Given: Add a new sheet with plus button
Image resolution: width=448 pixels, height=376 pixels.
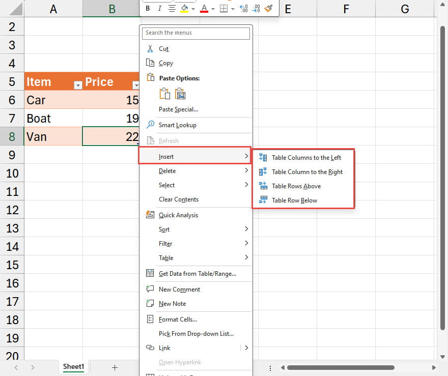Looking at the screenshot, I should pyautogui.click(x=115, y=367).
